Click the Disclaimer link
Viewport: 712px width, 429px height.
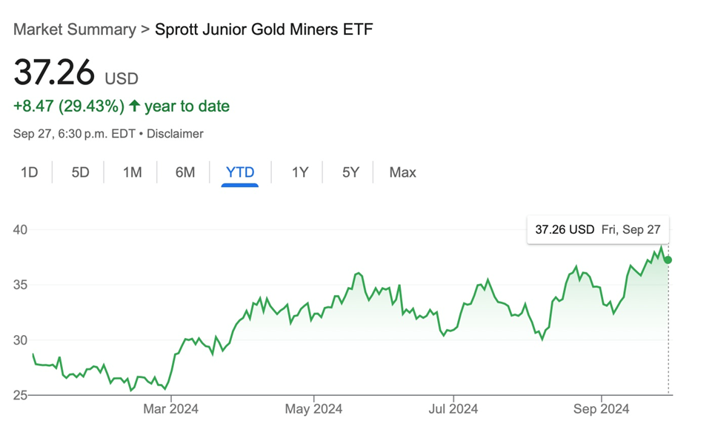click(175, 134)
